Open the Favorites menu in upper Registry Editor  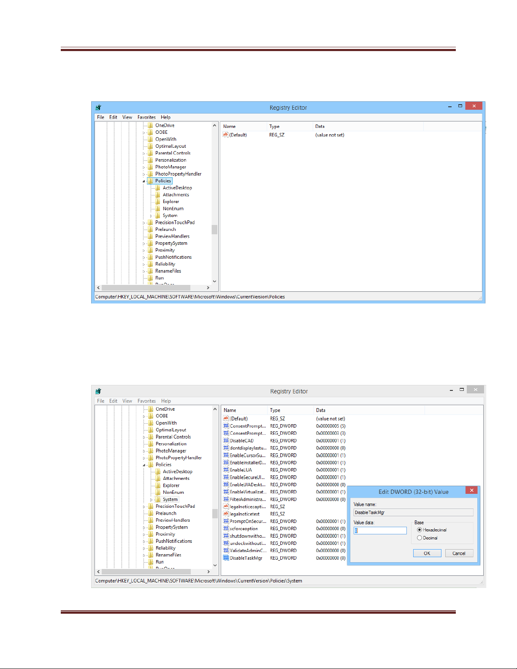[146, 117]
